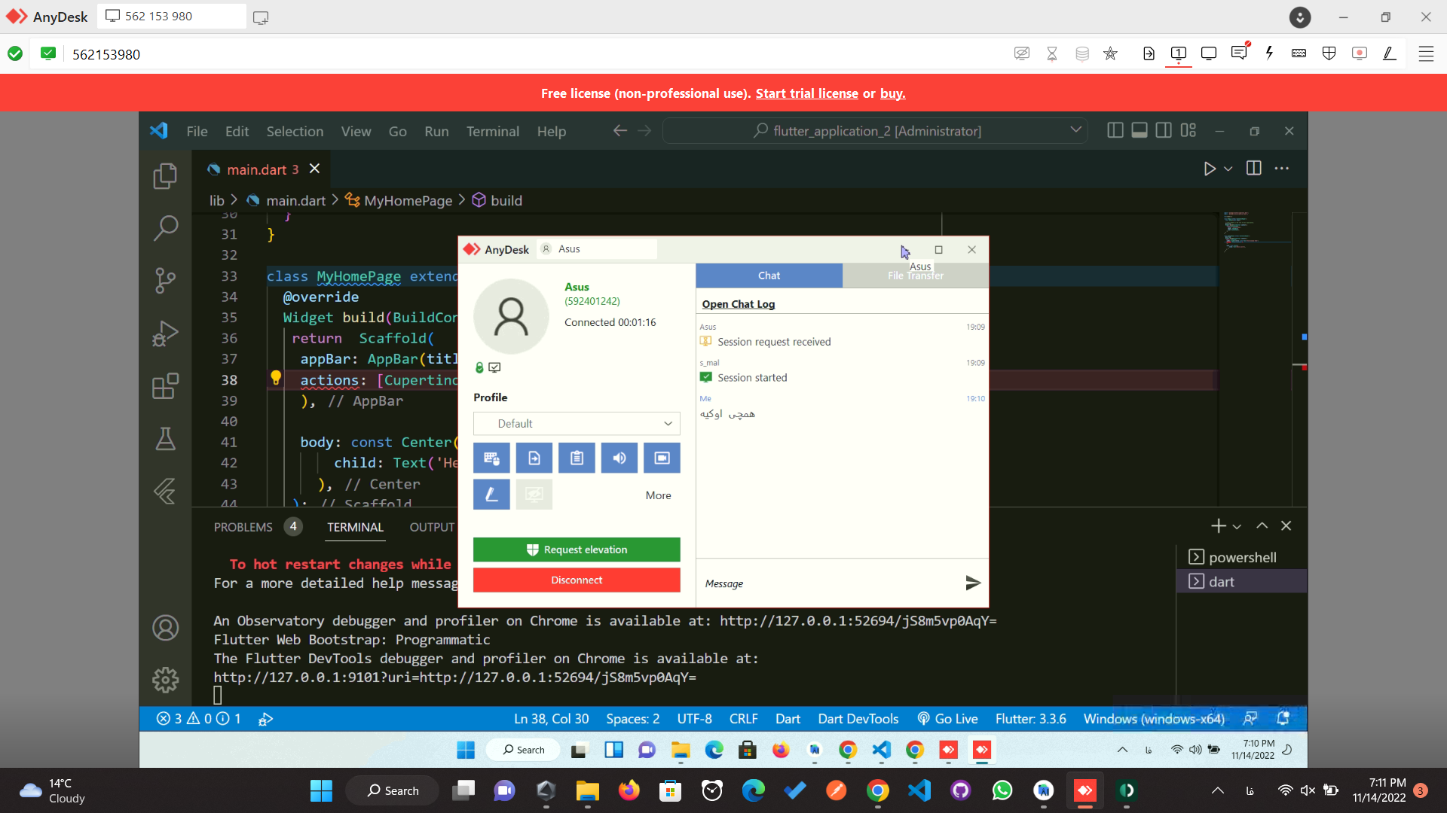The width and height of the screenshot is (1447, 813).
Task: Click the chat Message input field
Action: pyautogui.click(x=829, y=583)
